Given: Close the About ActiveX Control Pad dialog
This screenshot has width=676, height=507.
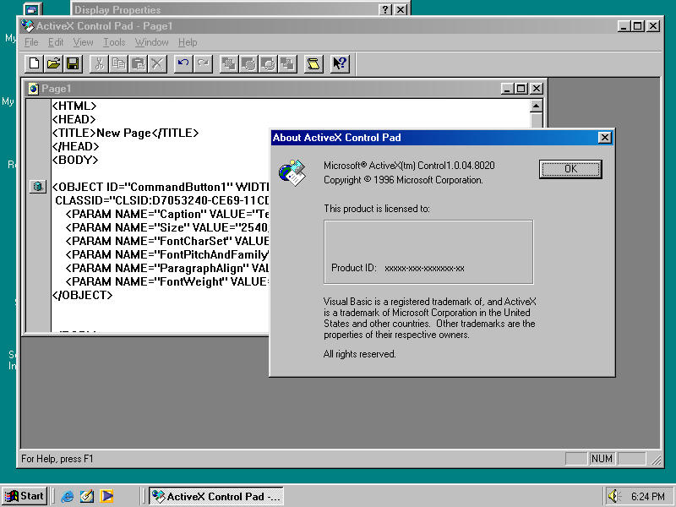Looking at the screenshot, I should pyautogui.click(x=604, y=138).
